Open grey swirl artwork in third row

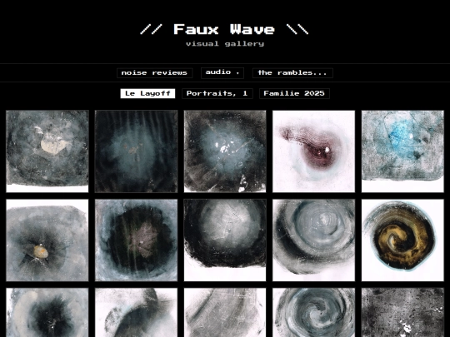313,312
